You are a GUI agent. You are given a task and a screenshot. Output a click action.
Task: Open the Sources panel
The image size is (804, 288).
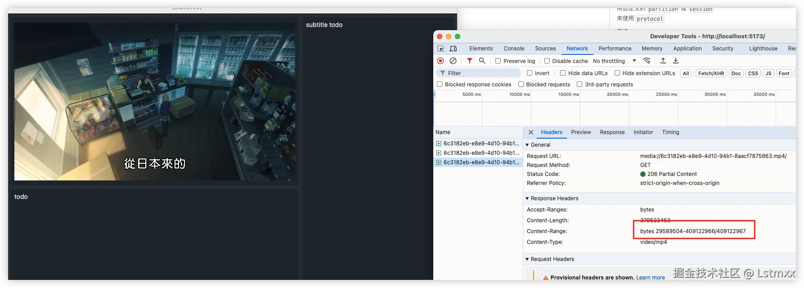545,49
